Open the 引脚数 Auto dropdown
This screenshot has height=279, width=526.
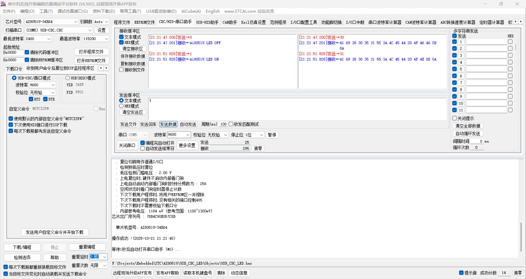point(107,22)
